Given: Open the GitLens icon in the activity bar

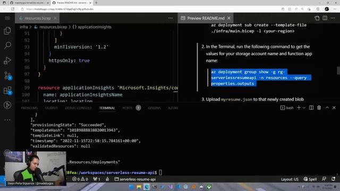Looking at the screenshot, I should tap(7, 105).
